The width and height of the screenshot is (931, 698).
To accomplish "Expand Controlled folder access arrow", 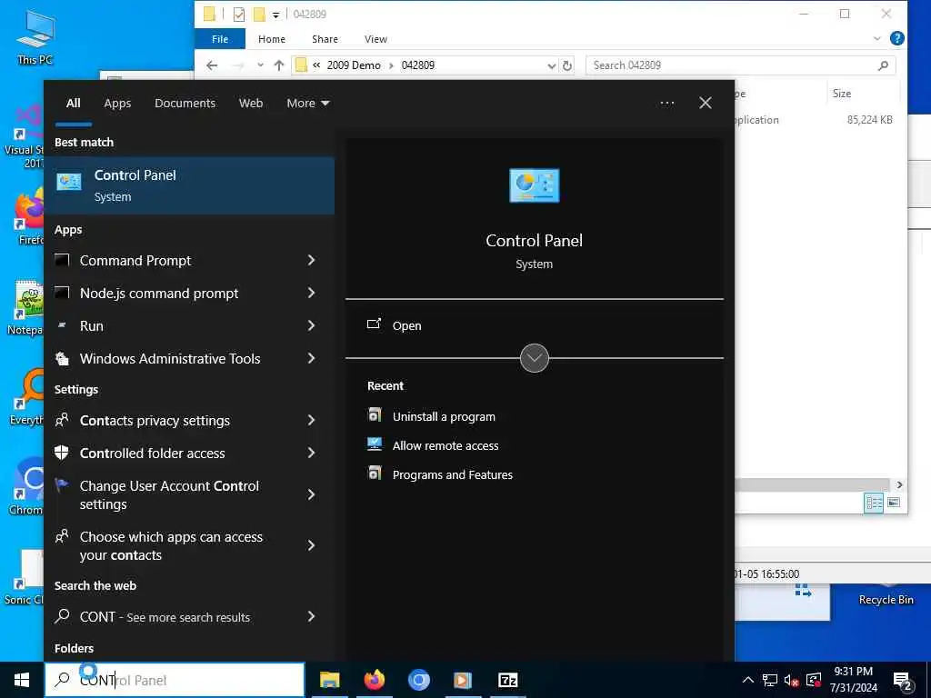I will [x=311, y=453].
